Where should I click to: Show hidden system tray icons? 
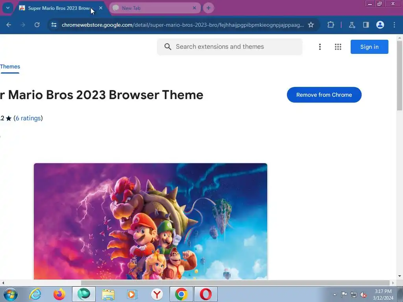335,295
